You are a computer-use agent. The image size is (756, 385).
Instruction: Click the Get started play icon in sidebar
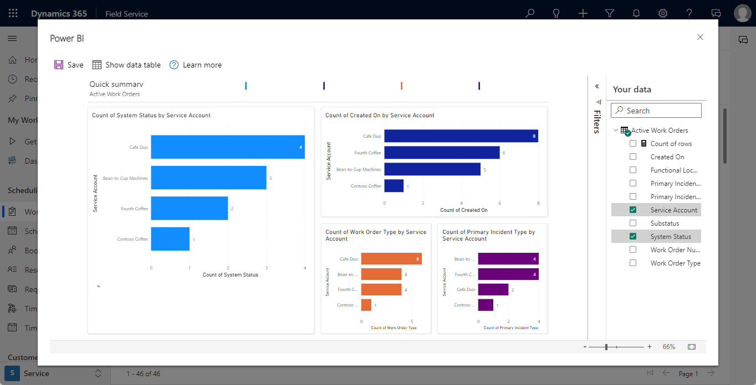tap(13, 142)
